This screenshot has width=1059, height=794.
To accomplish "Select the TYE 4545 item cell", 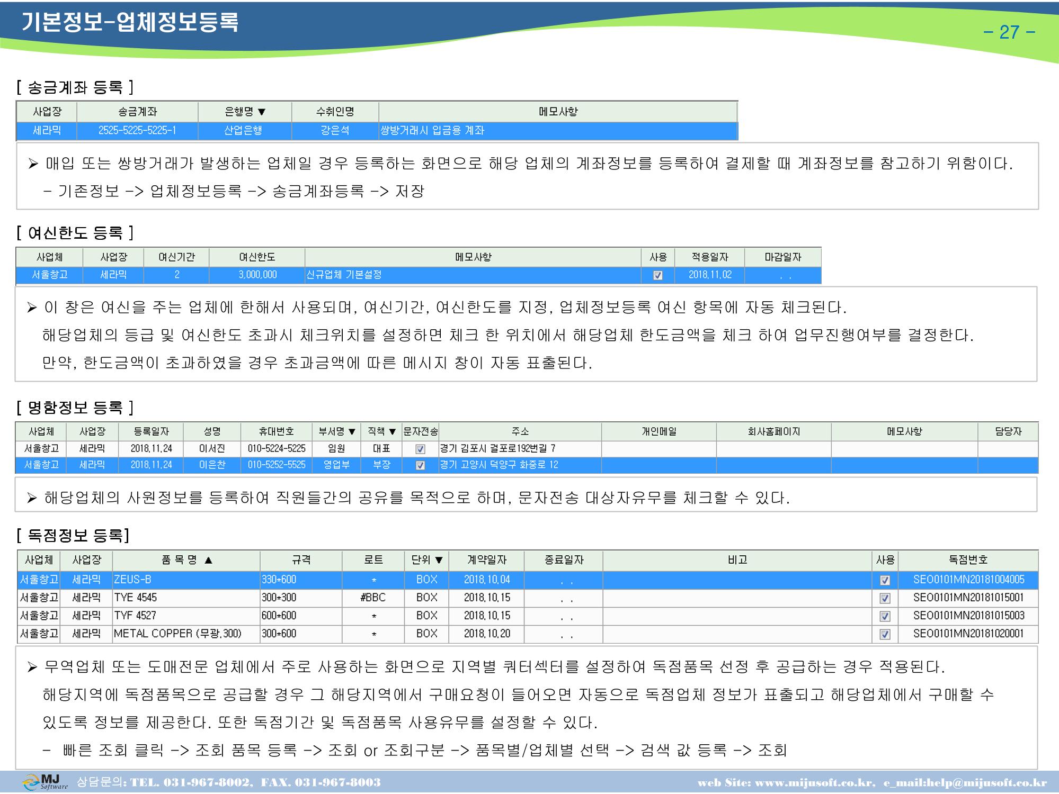I will point(186,598).
